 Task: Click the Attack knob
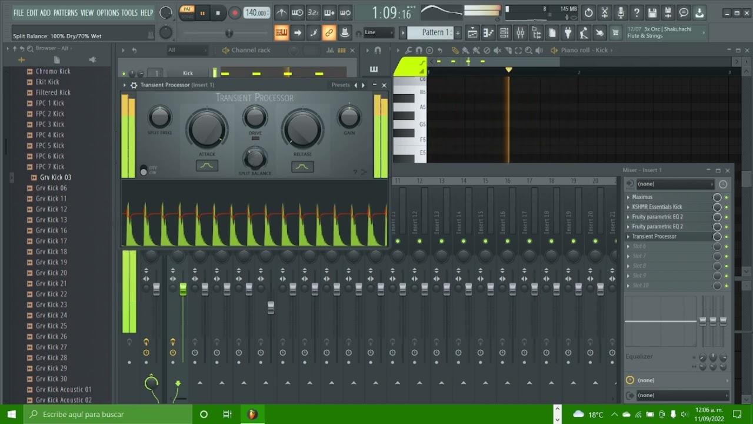[207, 129]
